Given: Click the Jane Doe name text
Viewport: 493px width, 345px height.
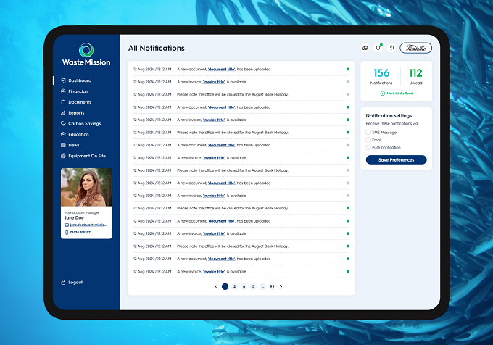Looking at the screenshot, I should (74, 217).
